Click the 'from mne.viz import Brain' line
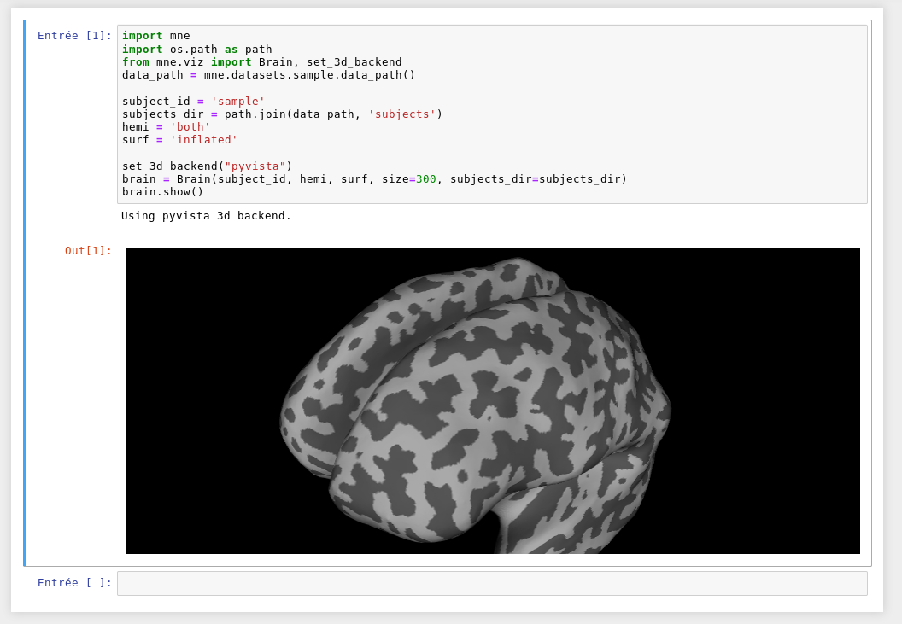This screenshot has width=902, height=624. (261, 62)
